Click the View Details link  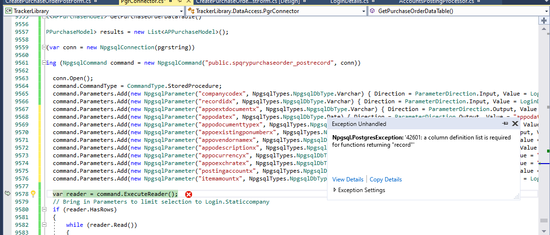click(x=348, y=180)
